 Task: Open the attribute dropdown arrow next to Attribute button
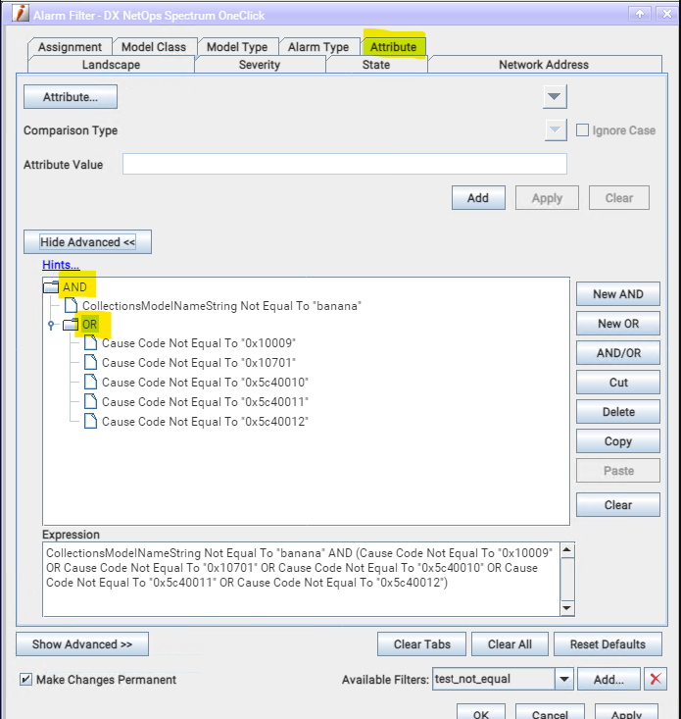555,97
